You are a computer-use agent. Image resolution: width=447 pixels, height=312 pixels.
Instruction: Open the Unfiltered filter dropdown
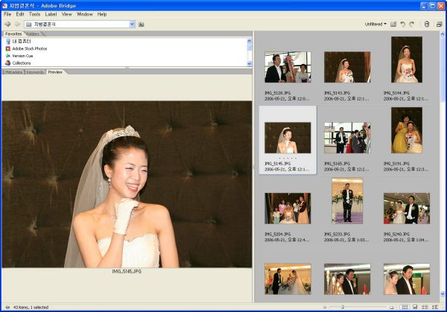(x=375, y=24)
